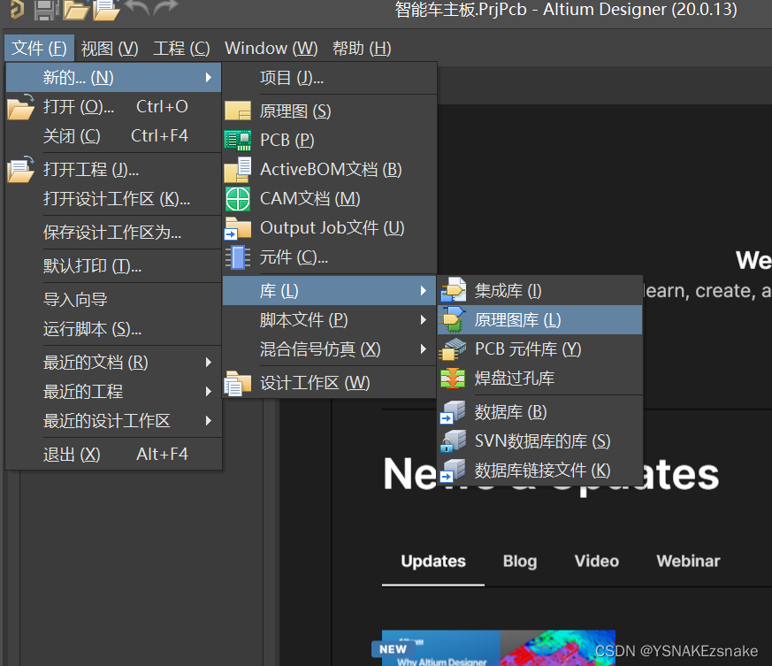
Task: Open the 工程 (C) menu
Action: pyautogui.click(x=181, y=49)
